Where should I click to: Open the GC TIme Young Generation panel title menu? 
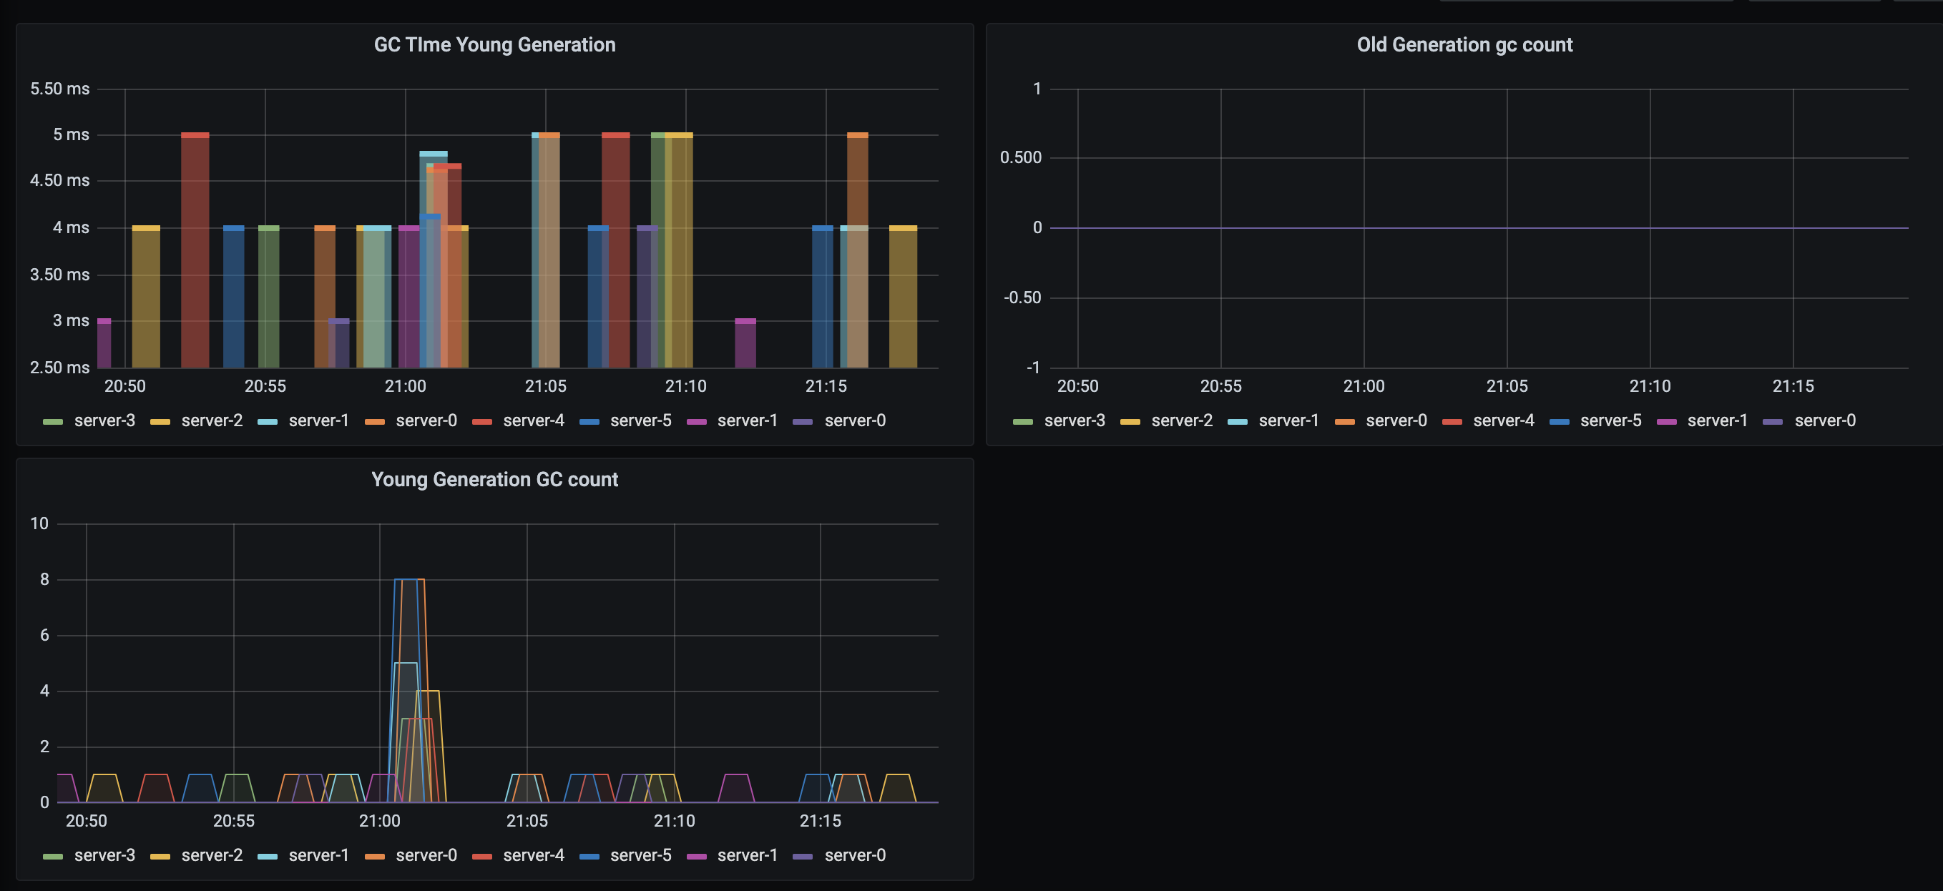pos(494,44)
